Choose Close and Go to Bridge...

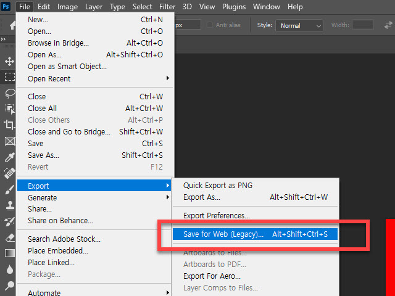(95, 131)
